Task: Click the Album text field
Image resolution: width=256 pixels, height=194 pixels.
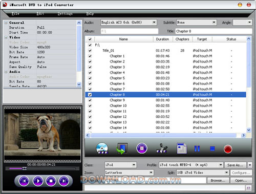Action: [130, 31]
